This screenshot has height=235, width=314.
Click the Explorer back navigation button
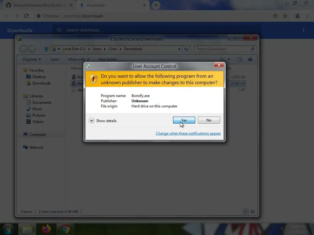pyautogui.click(x=23, y=49)
